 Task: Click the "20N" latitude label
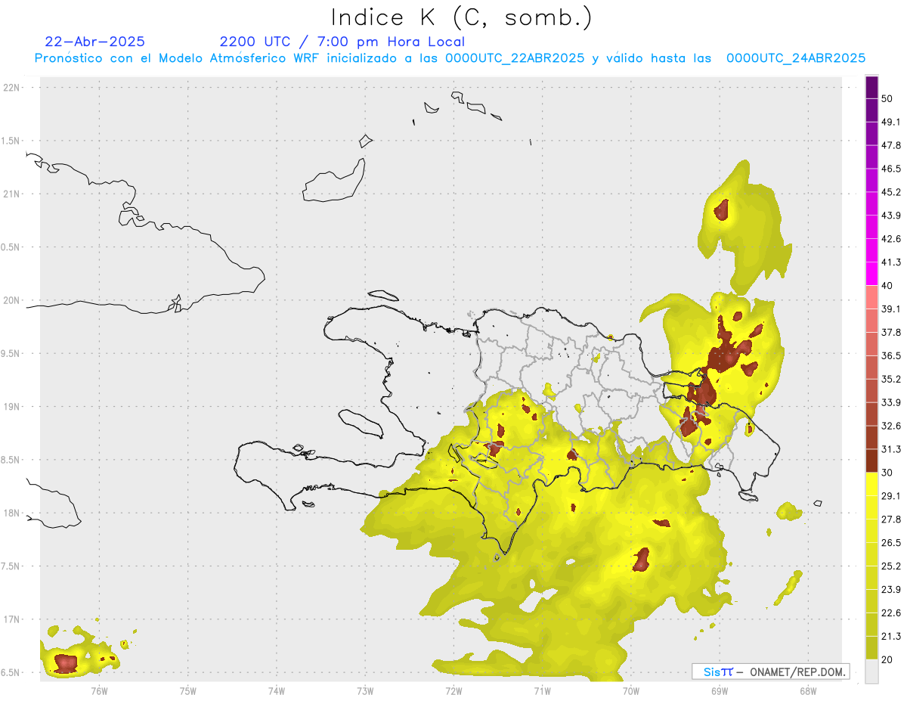click(12, 300)
